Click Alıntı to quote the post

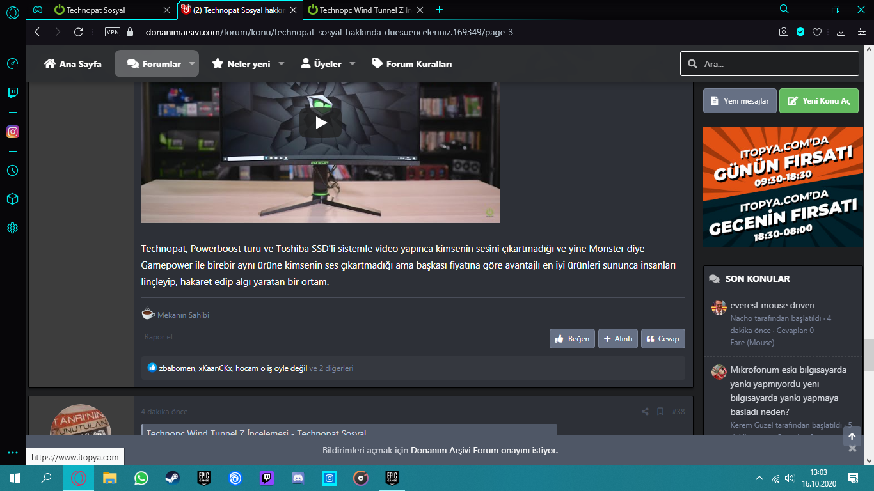click(x=618, y=339)
